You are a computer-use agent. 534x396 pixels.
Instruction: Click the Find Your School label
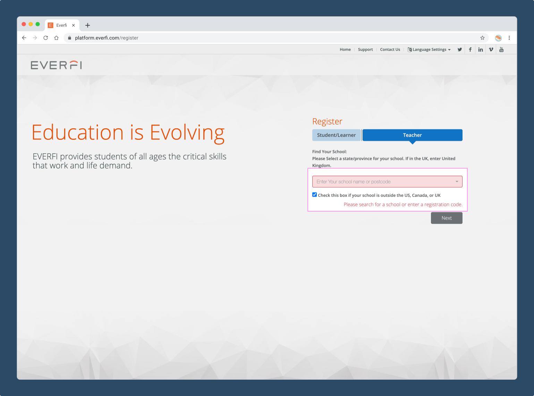point(330,152)
